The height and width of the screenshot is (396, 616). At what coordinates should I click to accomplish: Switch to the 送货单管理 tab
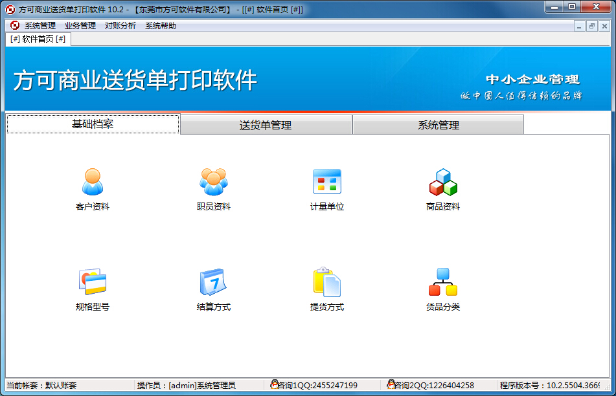click(x=266, y=125)
